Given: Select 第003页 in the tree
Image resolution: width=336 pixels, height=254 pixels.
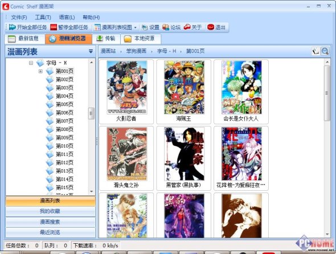Looking at the screenshot, I should tap(64, 88).
